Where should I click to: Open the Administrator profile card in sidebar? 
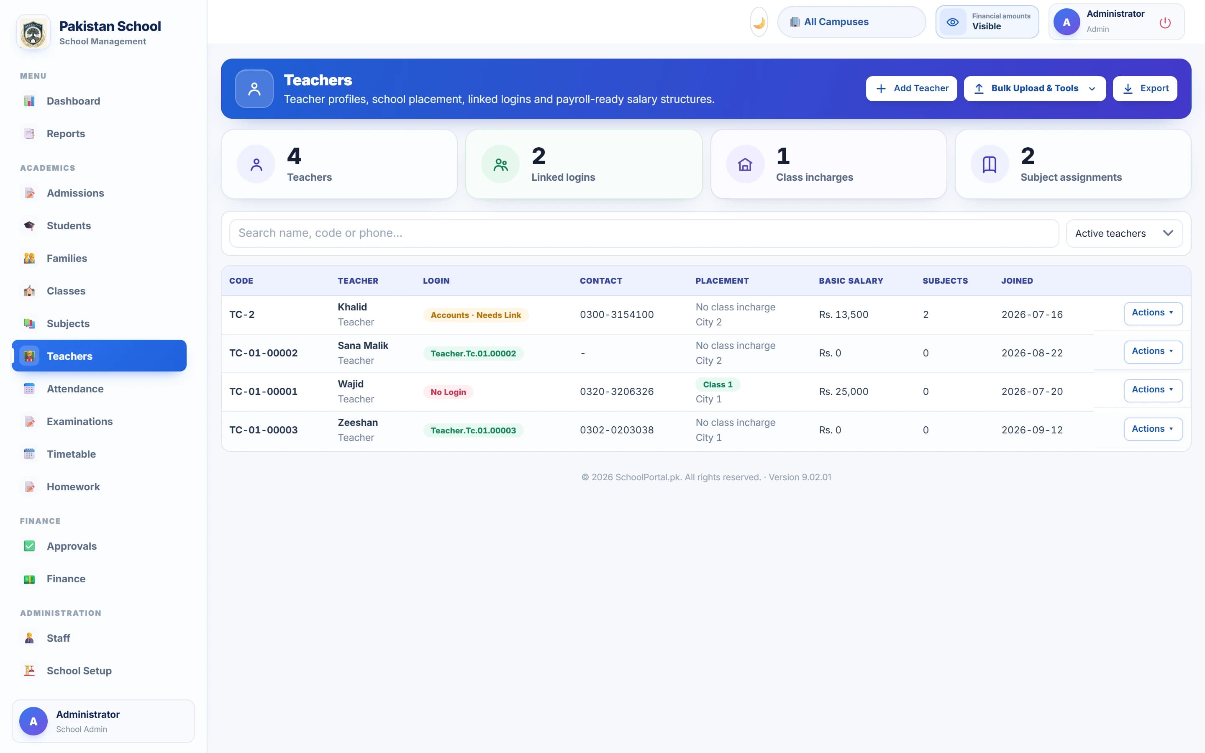pyautogui.click(x=103, y=721)
